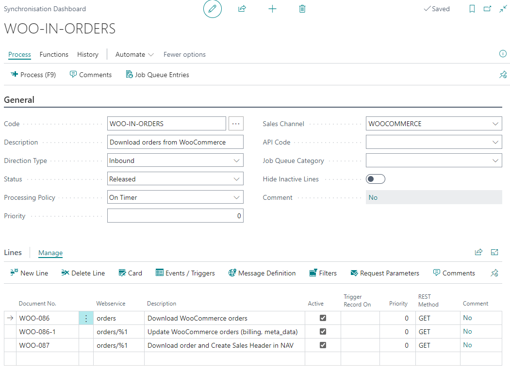Toggle Active checkbox for WOO-086
The image size is (510, 371).
323,318
